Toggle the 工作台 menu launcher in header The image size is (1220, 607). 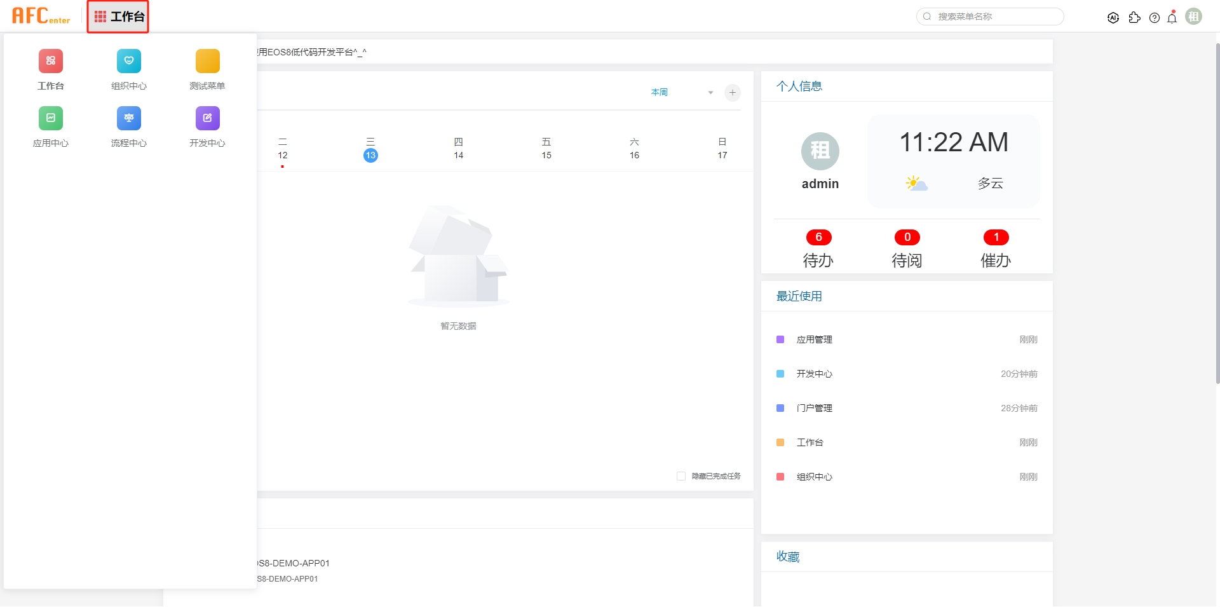pyautogui.click(x=118, y=17)
